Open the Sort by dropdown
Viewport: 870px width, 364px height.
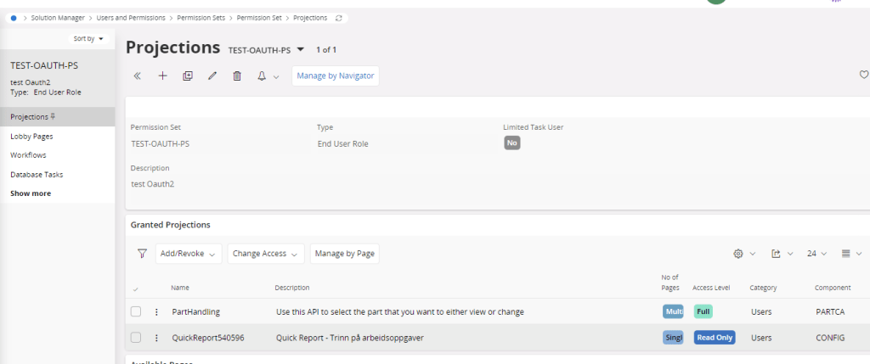point(88,39)
